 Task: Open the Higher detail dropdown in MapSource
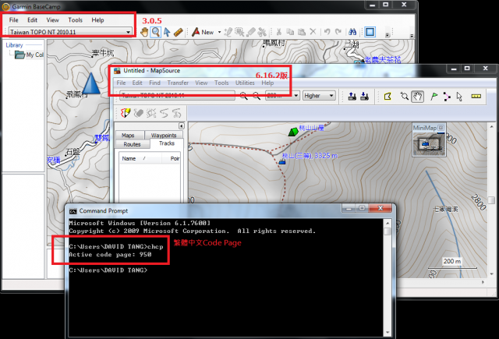319,95
